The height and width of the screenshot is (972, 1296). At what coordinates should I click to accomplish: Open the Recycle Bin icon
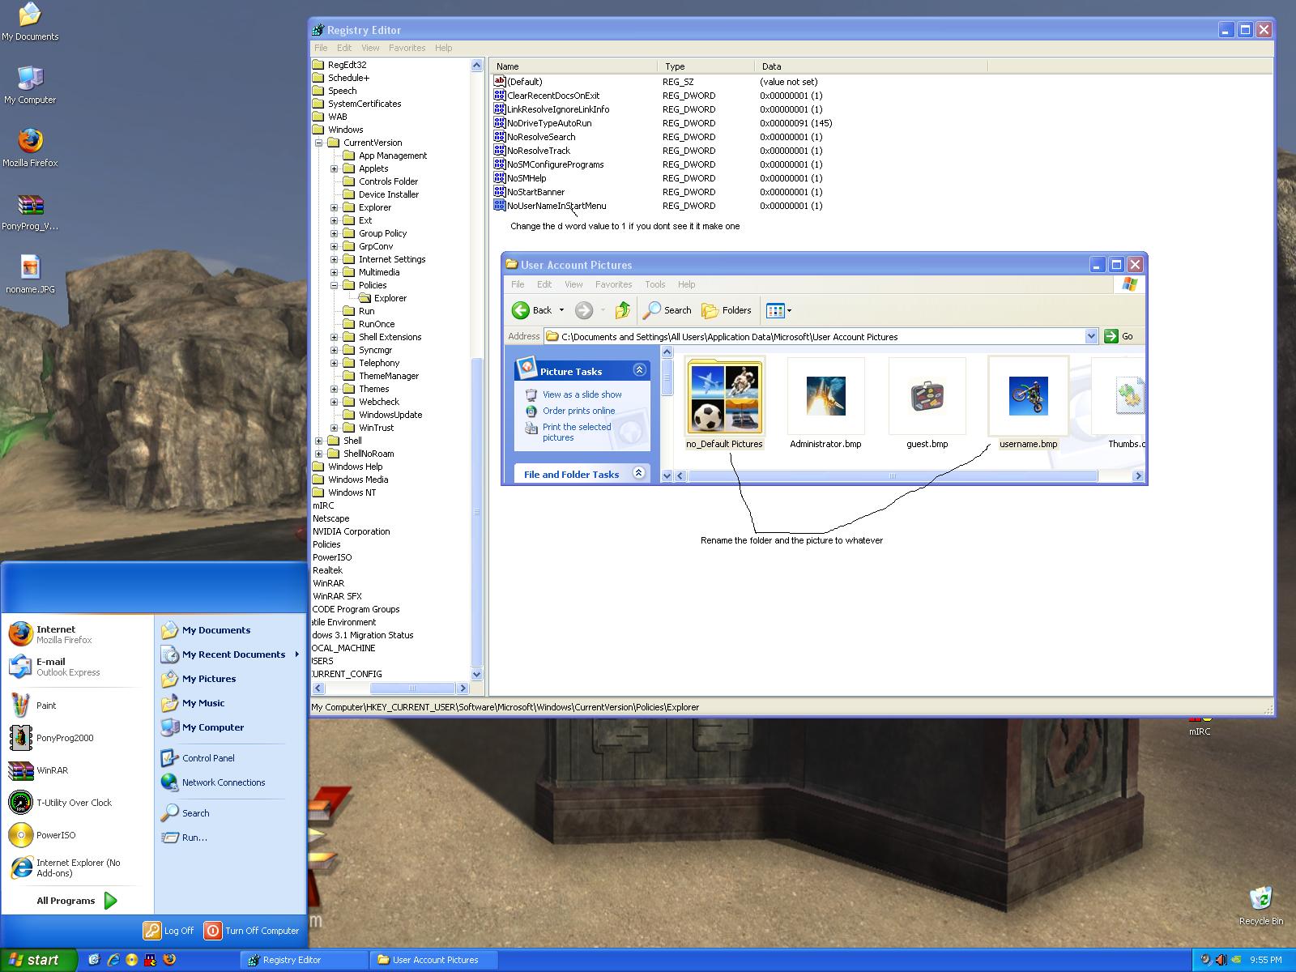pyautogui.click(x=1260, y=899)
